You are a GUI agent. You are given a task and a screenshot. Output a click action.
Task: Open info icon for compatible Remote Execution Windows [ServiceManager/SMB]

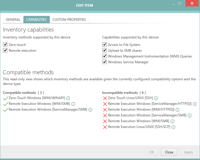click(x=90, y=110)
